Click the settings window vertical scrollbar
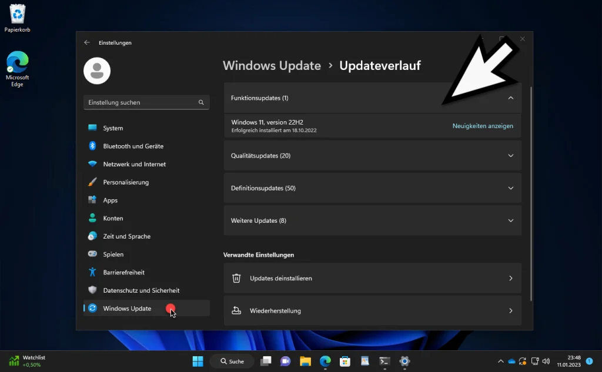 tap(531, 194)
